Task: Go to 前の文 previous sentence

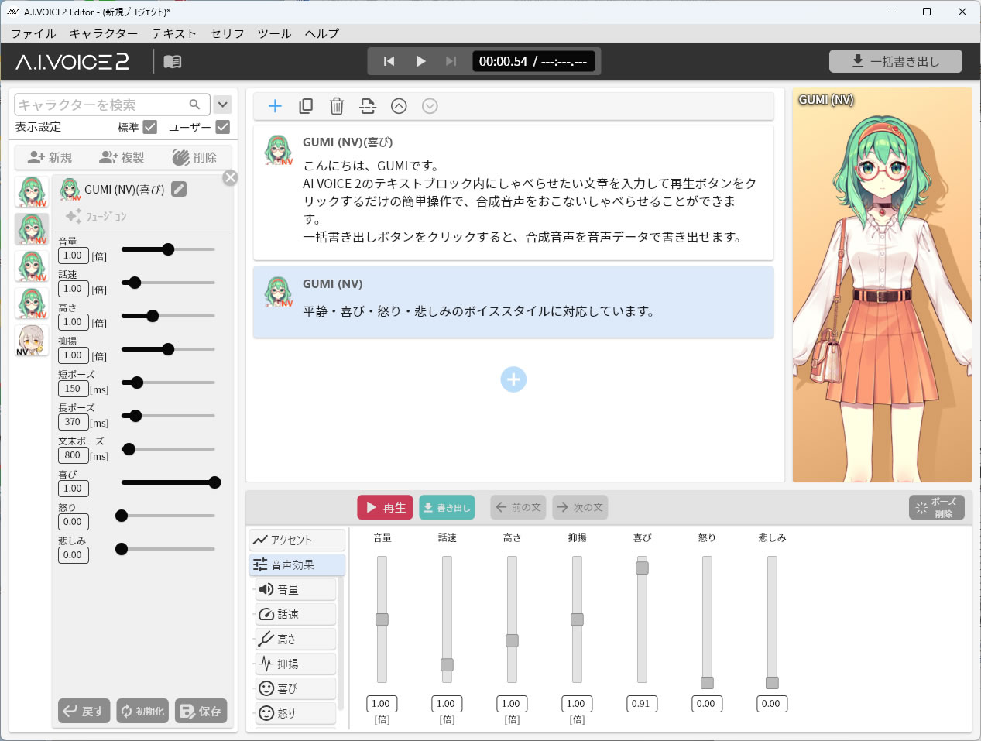Action: pos(518,507)
